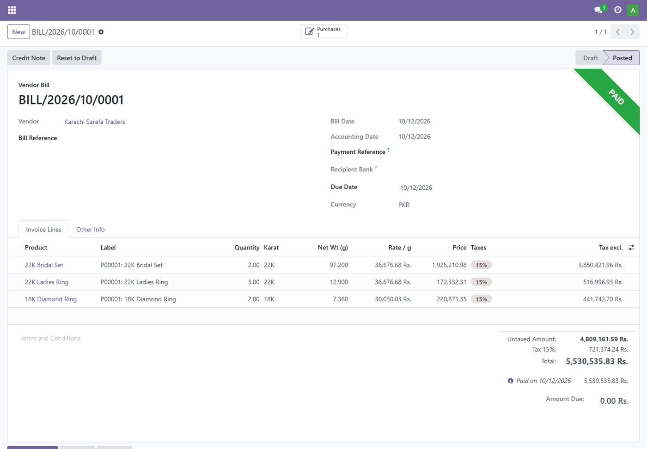Sort by the Product column header
The height and width of the screenshot is (449, 647).
tap(36, 248)
